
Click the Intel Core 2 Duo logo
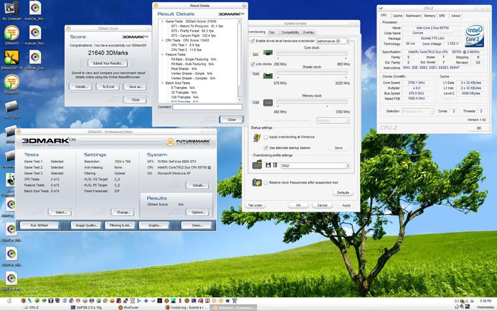pos(474,35)
